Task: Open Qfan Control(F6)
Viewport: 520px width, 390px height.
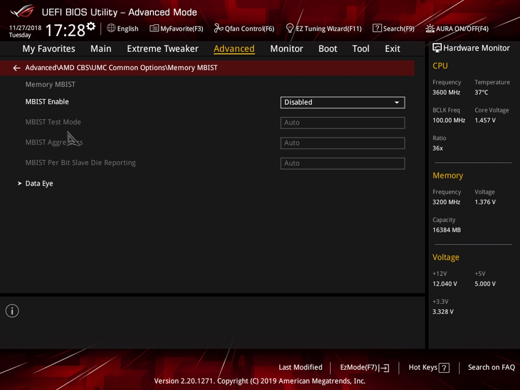Action: [244, 29]
